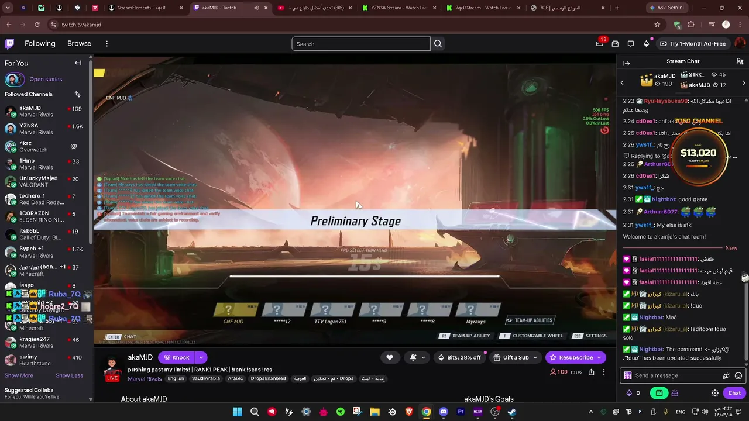This screenshot has height=421, width=749.
Task: Click the English stream tag
Action: (x=176, y=379)
